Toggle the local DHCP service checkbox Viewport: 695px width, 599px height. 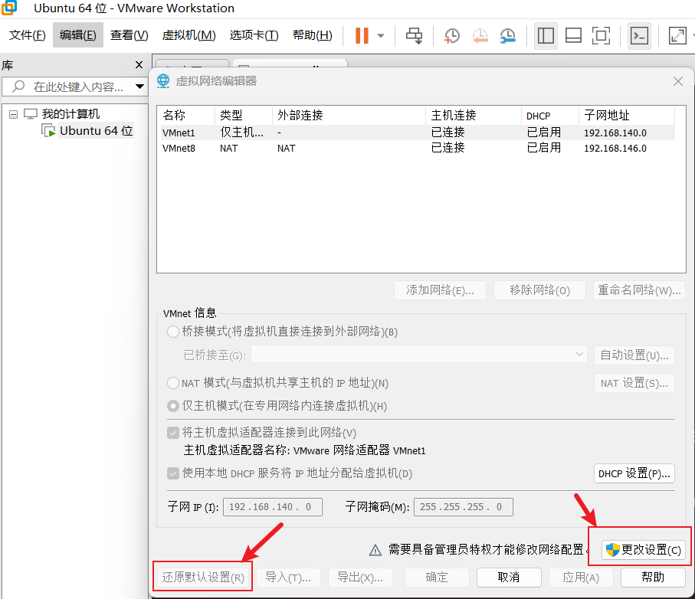(172, 473)
